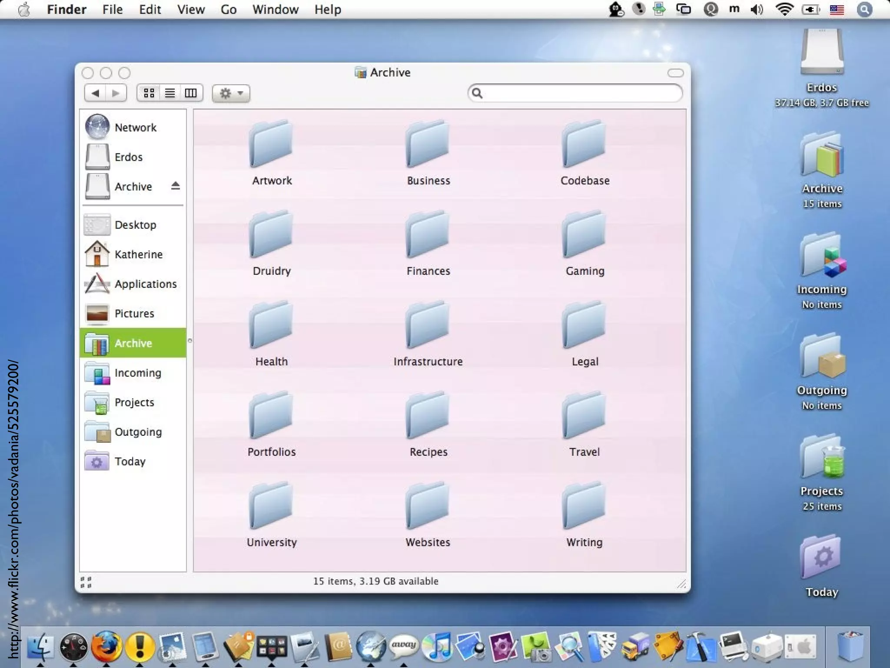Image resolution: width=890 pixels, height=668 pixels.
Task: Open the Codebase folder
Action: tap(584, 145)
